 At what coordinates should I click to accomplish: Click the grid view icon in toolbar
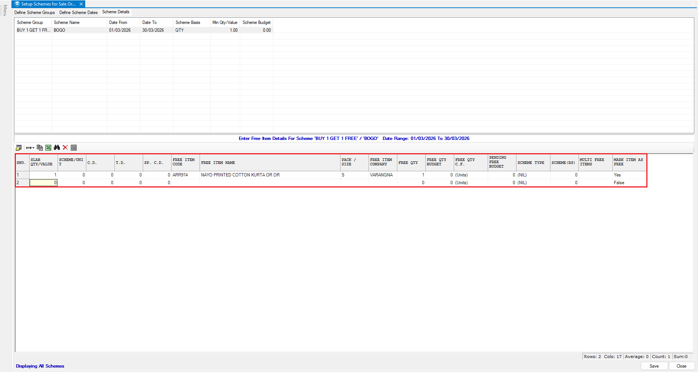(x=74, y=148)
